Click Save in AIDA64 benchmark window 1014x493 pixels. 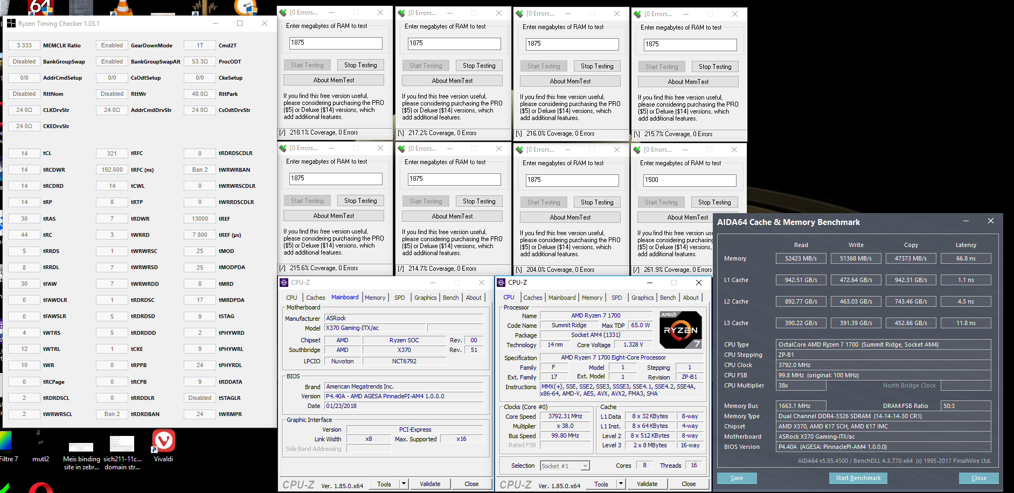(737, 478)
